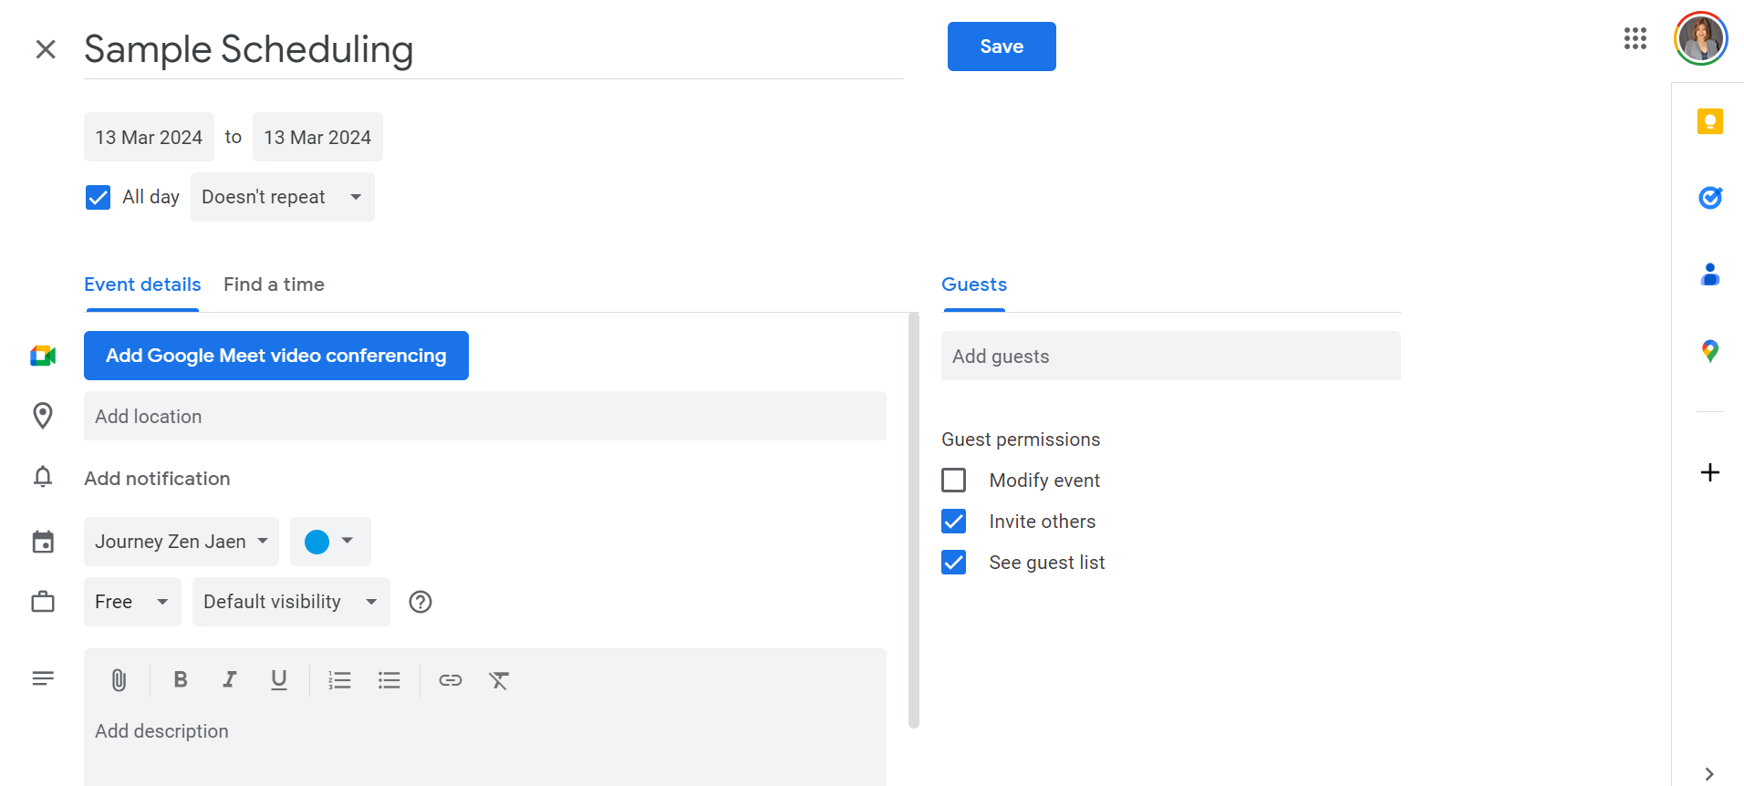The width and height of the screenshot is (1744, 786).
Task: Uncheck the All day checkbox
Action: point(98,197)
